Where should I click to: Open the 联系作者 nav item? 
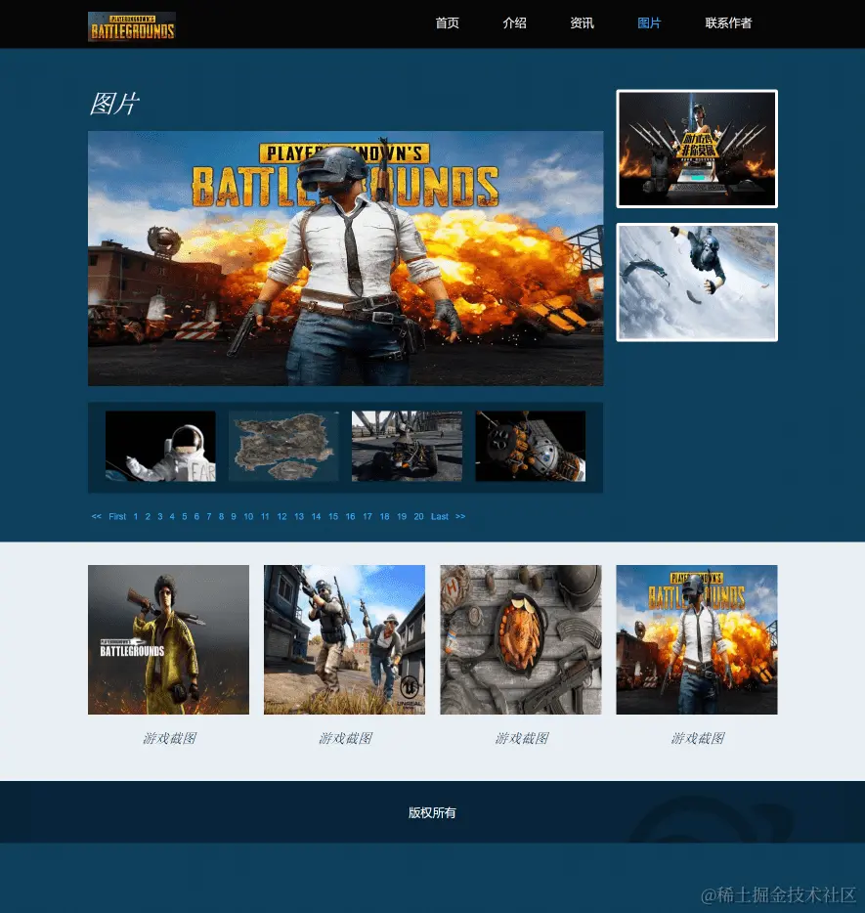pyautogui.click(x=729, y=23)
